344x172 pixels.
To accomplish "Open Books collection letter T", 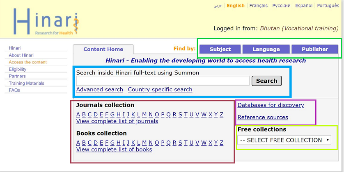I will pos(186,143).
